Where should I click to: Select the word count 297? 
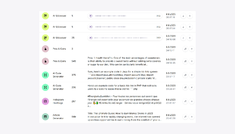[74, 101]
